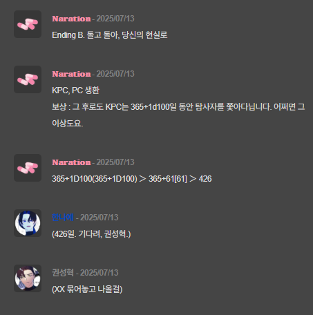Click the first Naration username at top
Screen dimensions: 313x315
click(x=71, y=19)
